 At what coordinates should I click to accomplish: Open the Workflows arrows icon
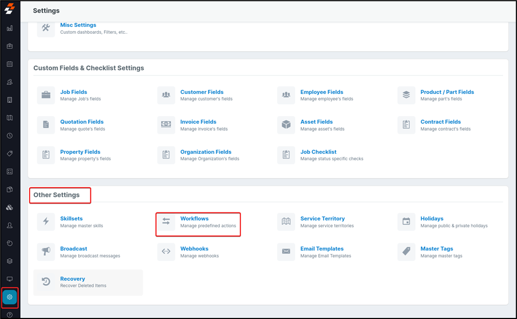pos(166,221)
